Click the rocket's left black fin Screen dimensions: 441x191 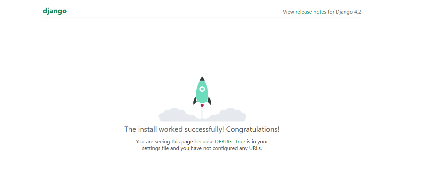tap(195, 101)
